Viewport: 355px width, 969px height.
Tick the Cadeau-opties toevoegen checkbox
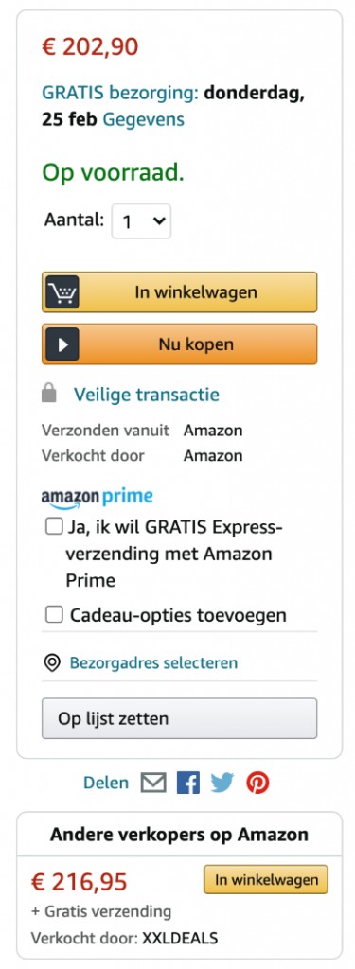point(54,615)
